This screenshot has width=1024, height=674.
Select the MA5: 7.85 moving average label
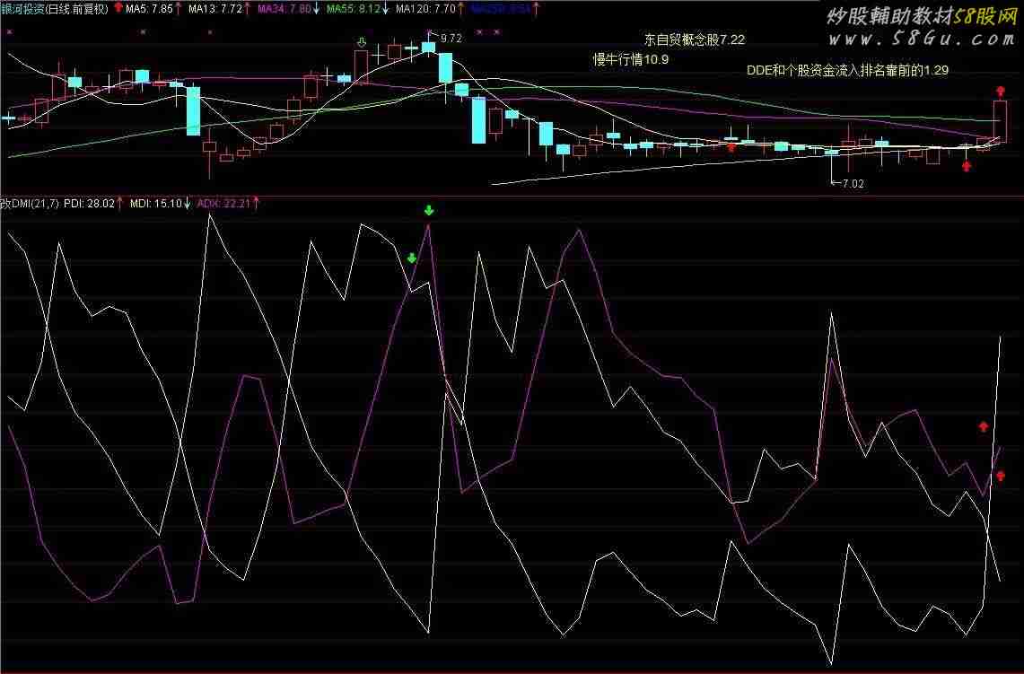[x=150, y=8]
